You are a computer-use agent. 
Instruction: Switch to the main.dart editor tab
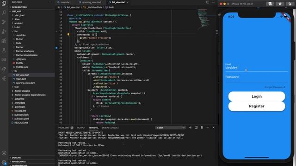65,2
